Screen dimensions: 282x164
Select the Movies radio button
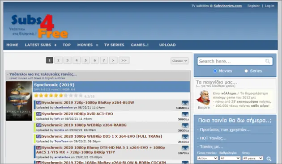click(x=215, y=71)
